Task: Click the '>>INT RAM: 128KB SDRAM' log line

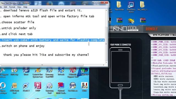Action: click(163, 61)
